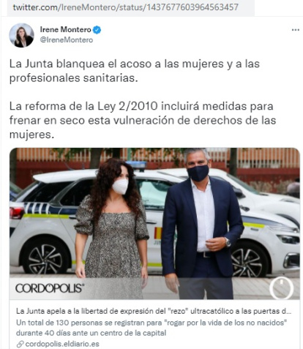Viewport: 303px width, 349px height.
Task: Click the blue verified badge
Action: click(x=97, y=30)
